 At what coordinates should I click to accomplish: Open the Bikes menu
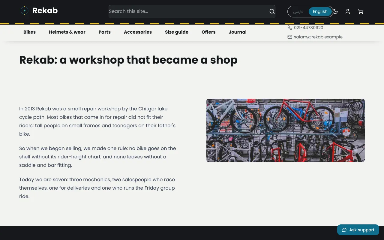(29, 32)
